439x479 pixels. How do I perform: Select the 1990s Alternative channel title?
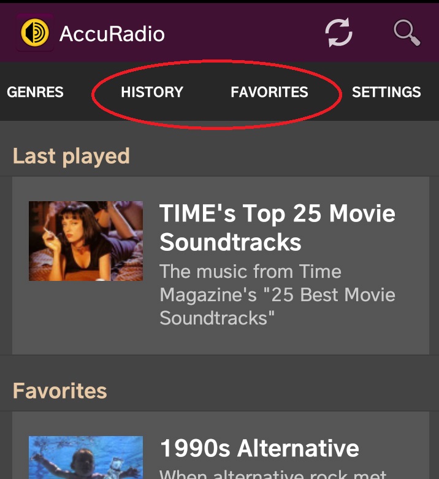(x=259, y=448)
